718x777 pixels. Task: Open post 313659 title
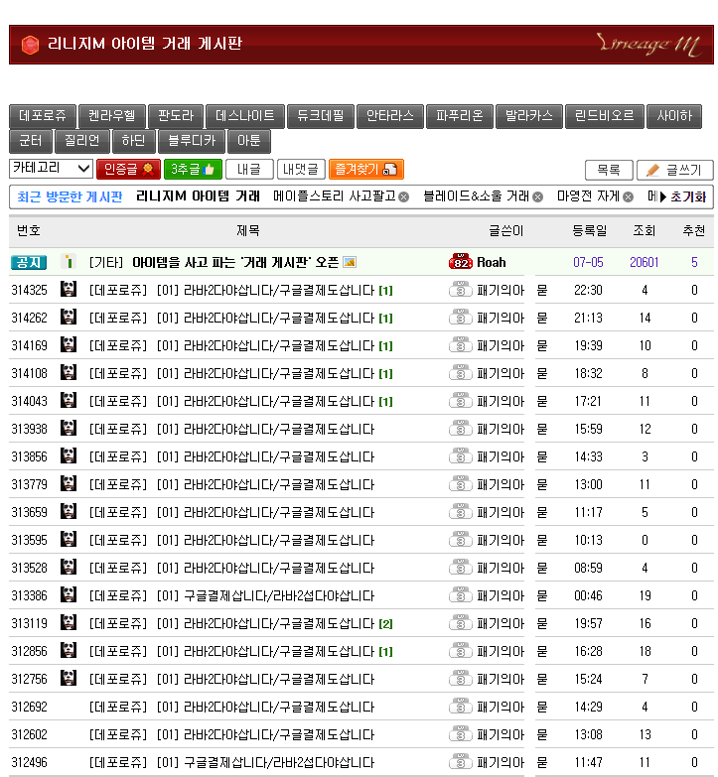coord(279,512)
